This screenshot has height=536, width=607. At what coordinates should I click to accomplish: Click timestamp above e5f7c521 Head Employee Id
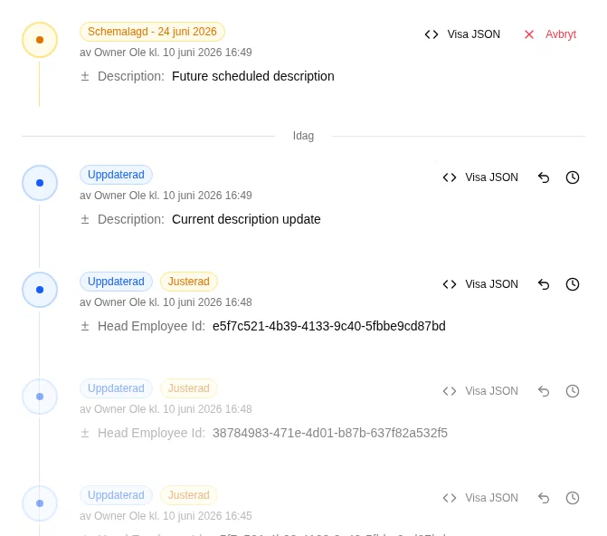[x=207, y=302]
